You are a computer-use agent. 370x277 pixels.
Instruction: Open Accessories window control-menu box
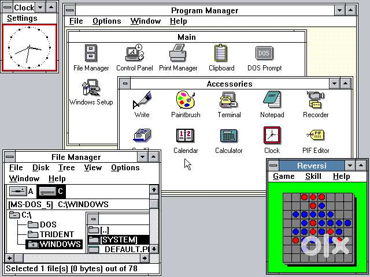tap(125, 83)
